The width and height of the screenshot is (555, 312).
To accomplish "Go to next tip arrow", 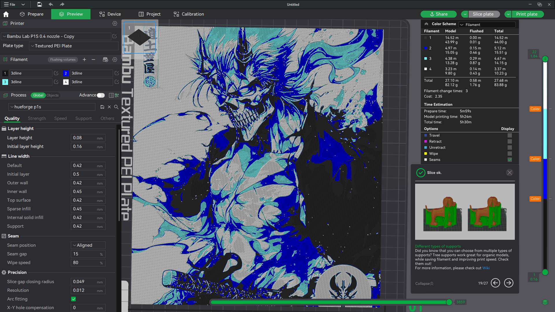I will tap(509, 283).
